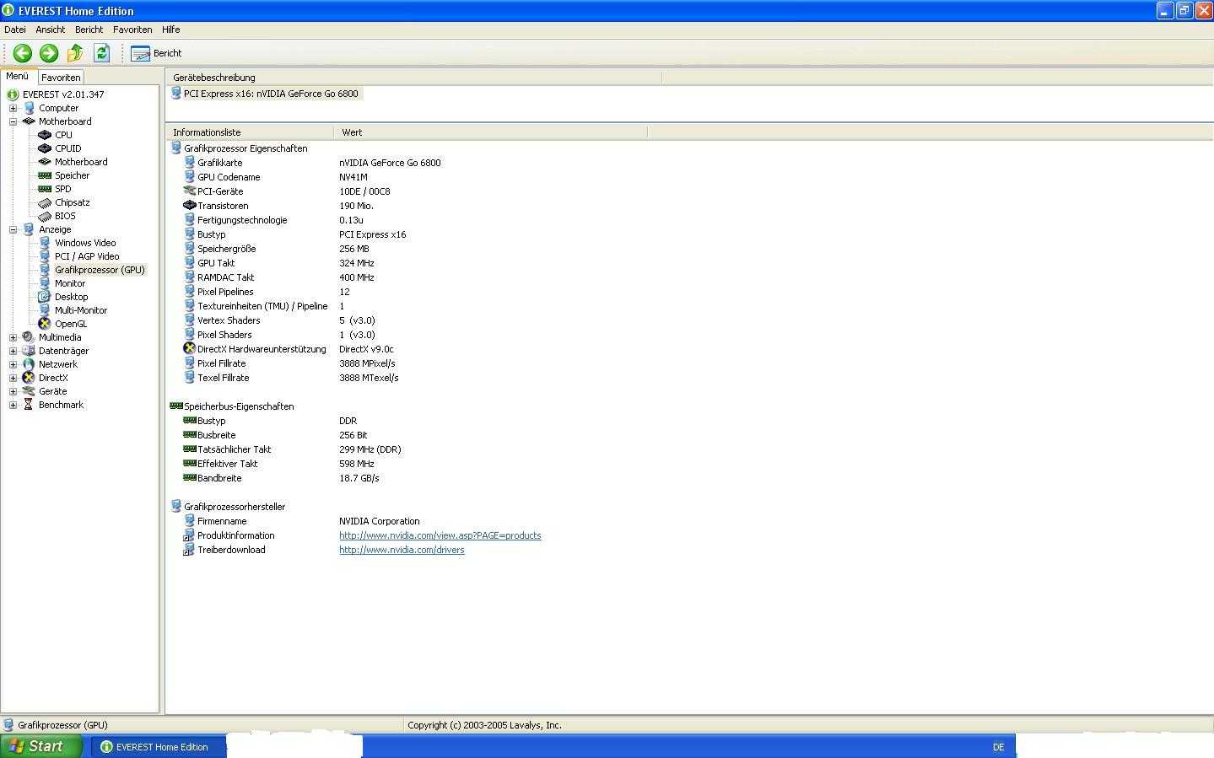
Task: Select the GPU Codename row
Action: (229, 177)
